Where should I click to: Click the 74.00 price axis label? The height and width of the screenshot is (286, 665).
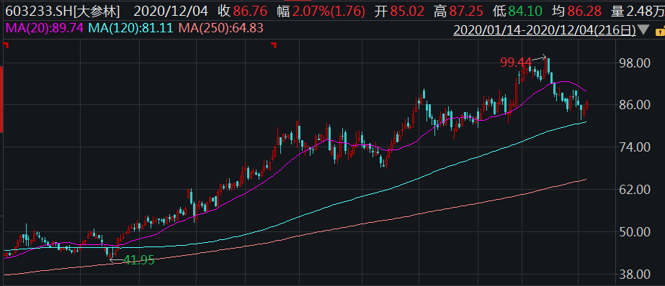click(x=635, y=147)
